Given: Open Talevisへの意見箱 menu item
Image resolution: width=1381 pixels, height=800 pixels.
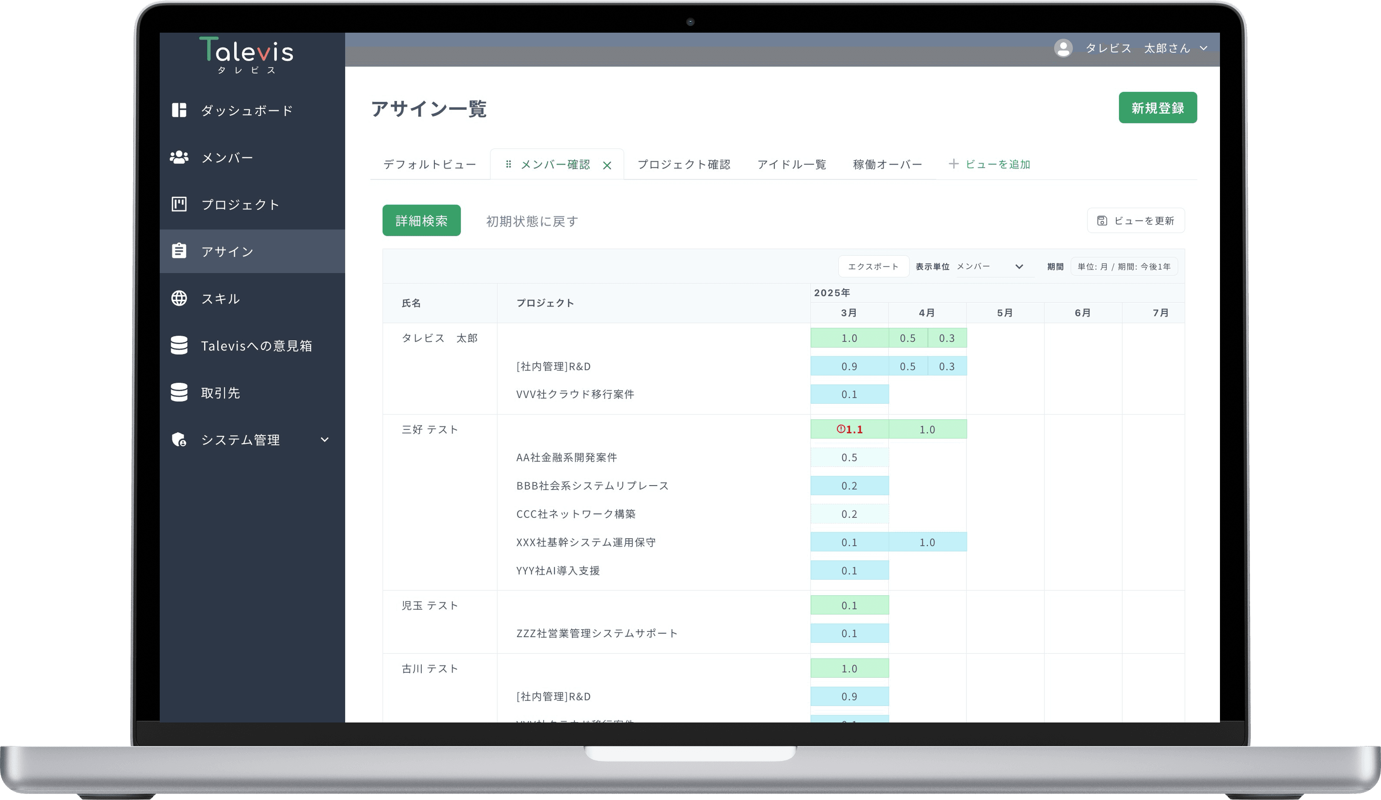Looking at the screenshot, I should 252,345.
